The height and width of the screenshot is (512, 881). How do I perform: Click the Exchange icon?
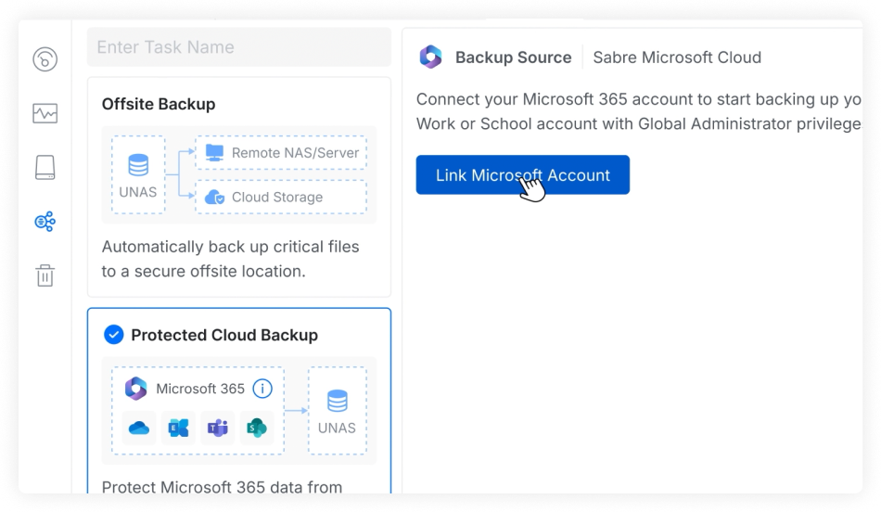coord(178,428)
